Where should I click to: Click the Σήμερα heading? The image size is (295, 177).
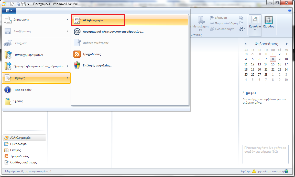(x=249, y=93)
